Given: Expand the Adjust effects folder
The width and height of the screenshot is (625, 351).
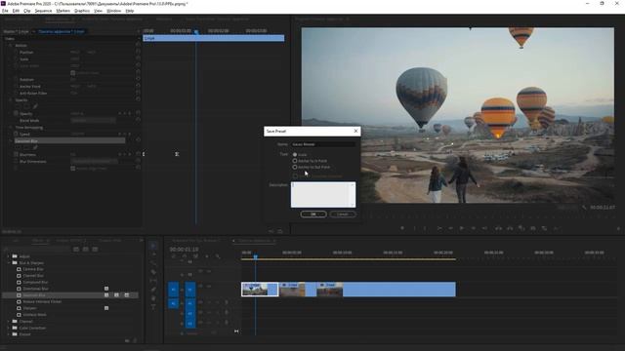Looking at the screenshot, I should (9, 256).
